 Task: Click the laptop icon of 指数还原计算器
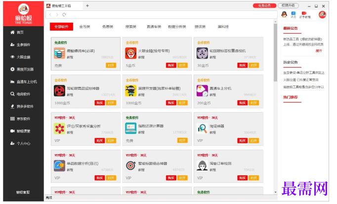coord(130,128)
